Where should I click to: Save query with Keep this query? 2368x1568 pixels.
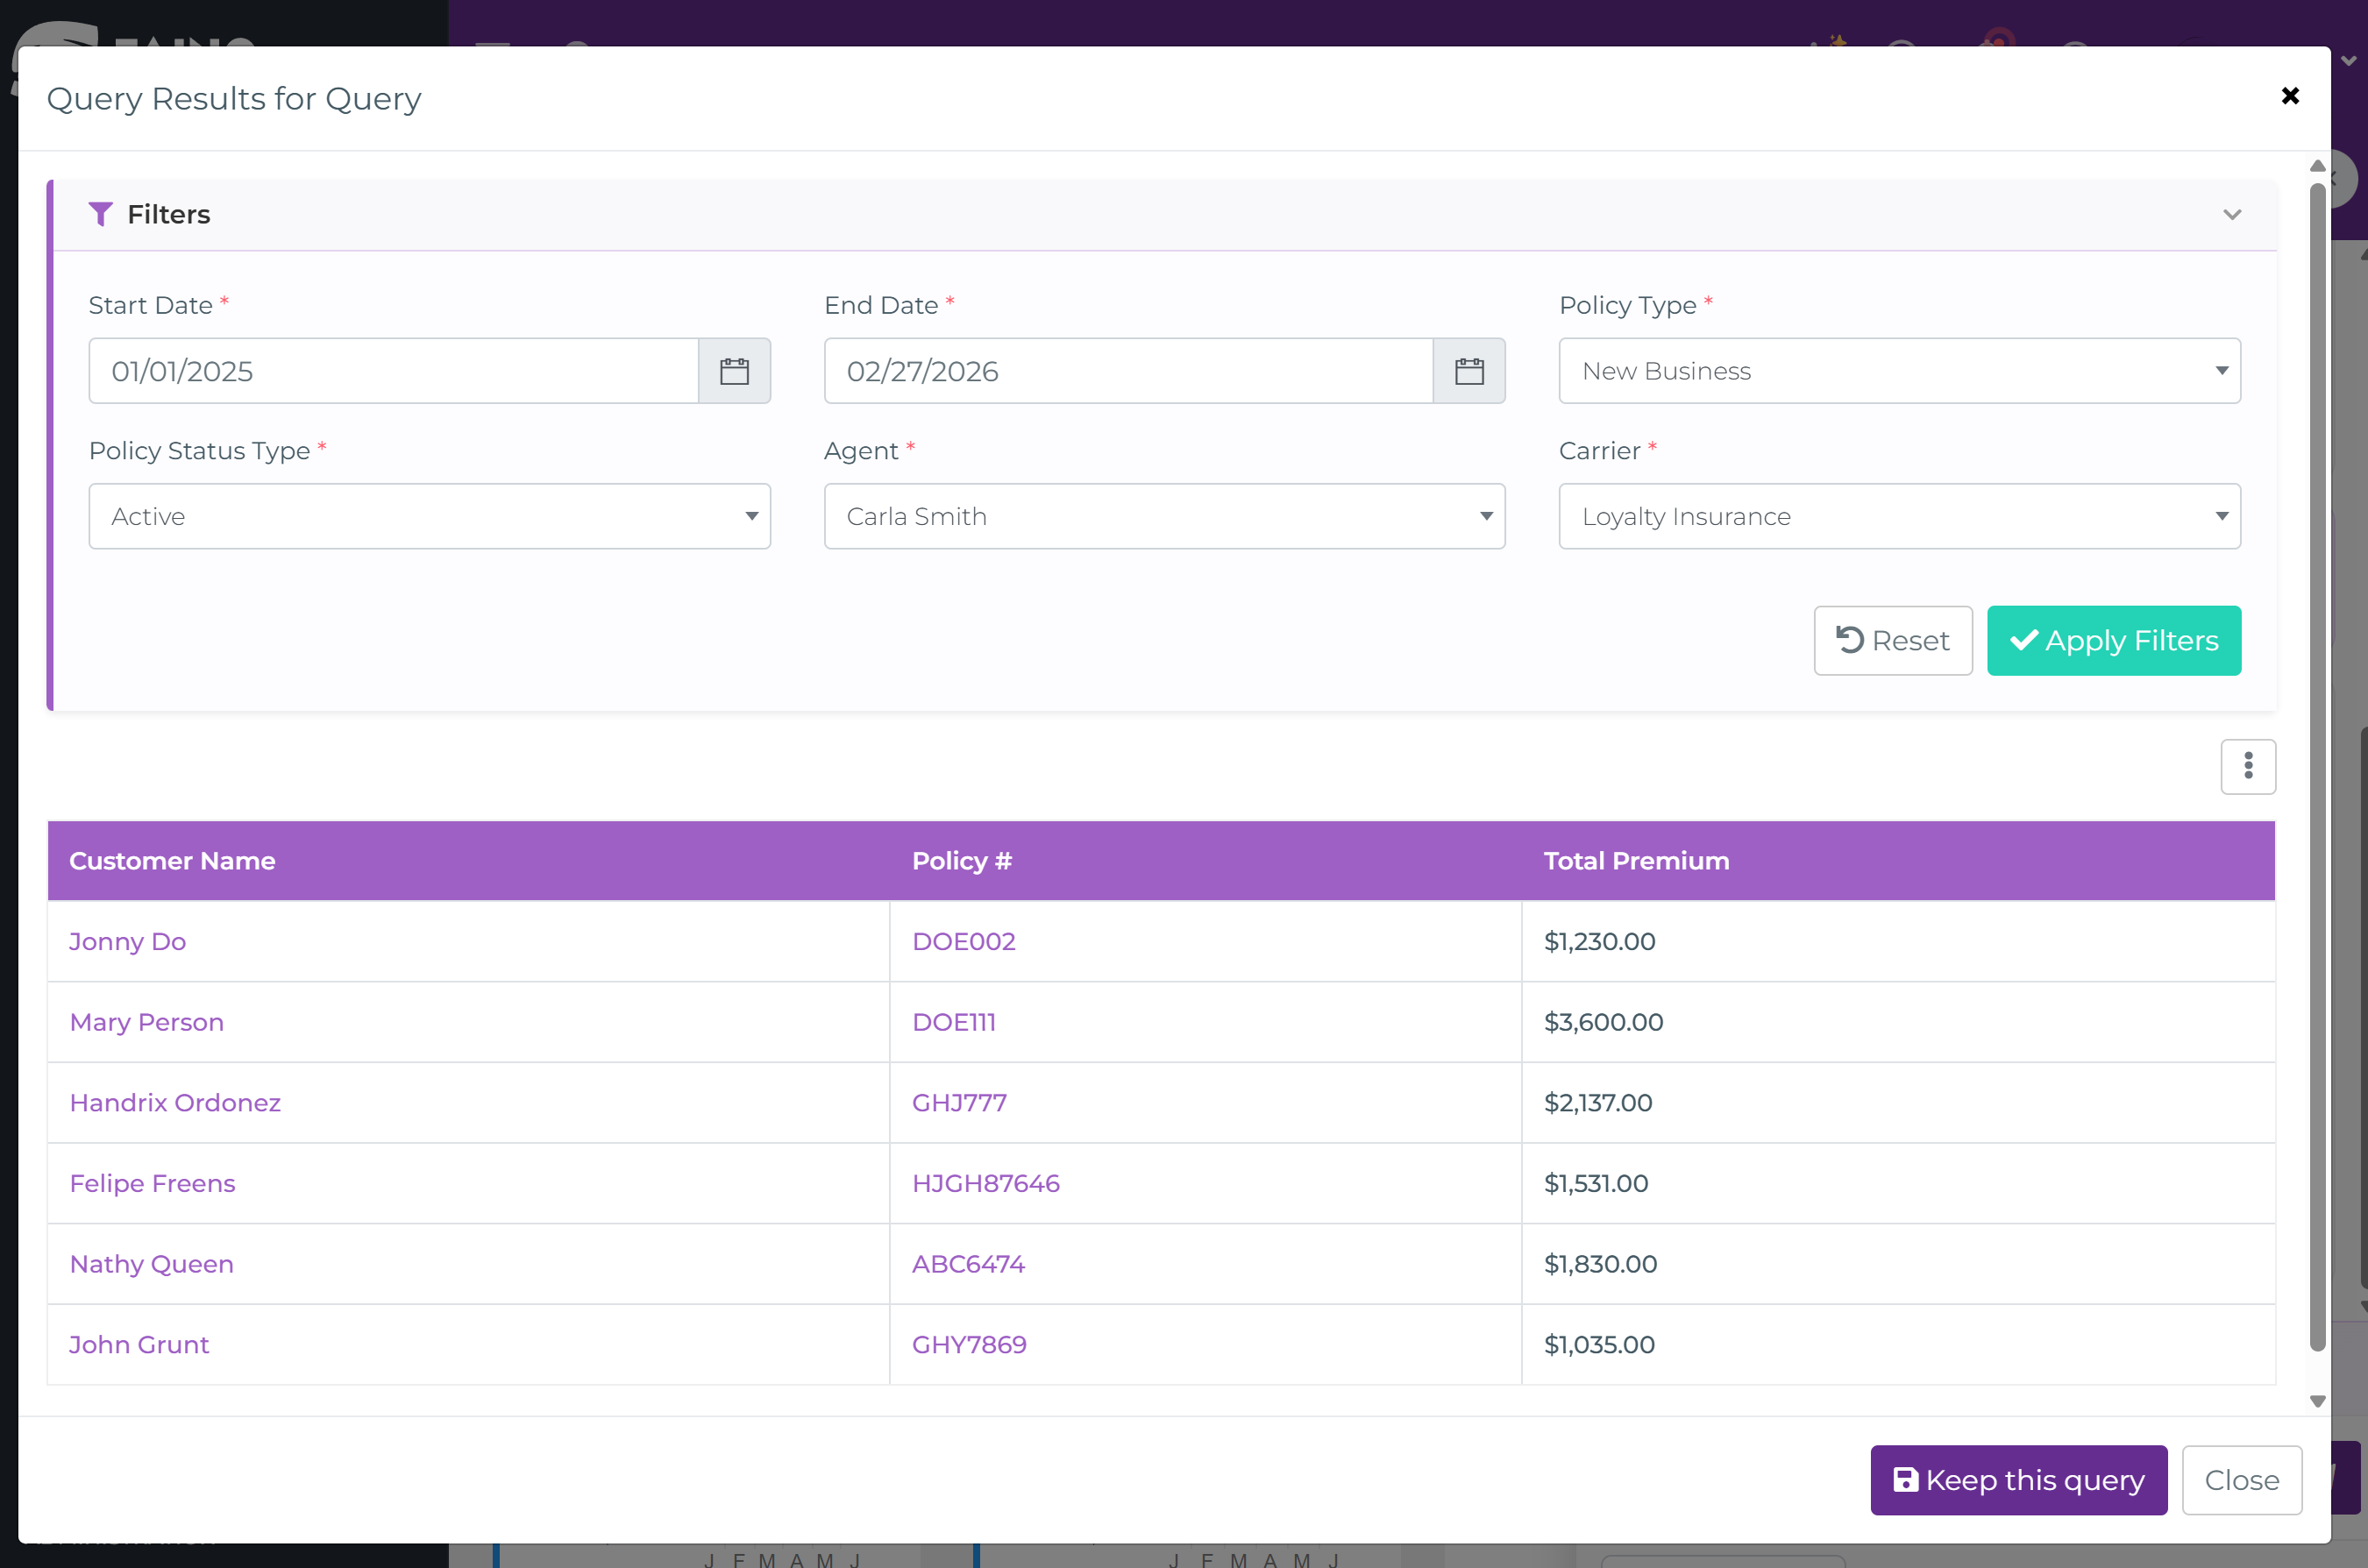click(2017, 1479)
